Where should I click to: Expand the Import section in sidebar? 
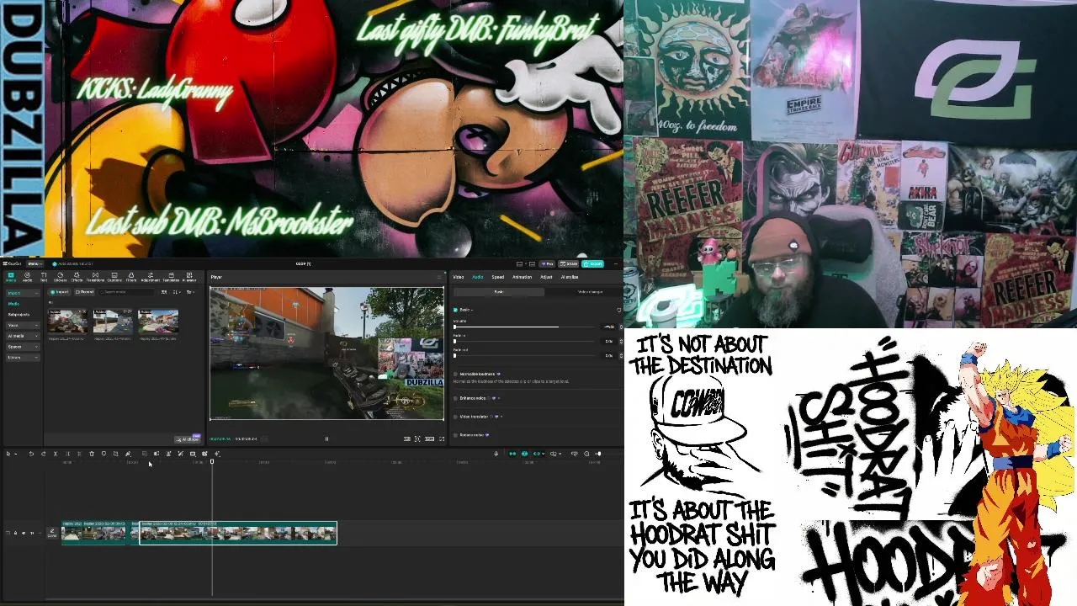22,293
